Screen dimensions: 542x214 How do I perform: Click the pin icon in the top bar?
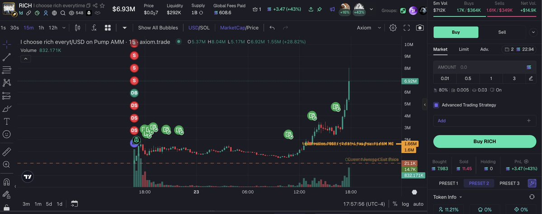coord(320,9)
